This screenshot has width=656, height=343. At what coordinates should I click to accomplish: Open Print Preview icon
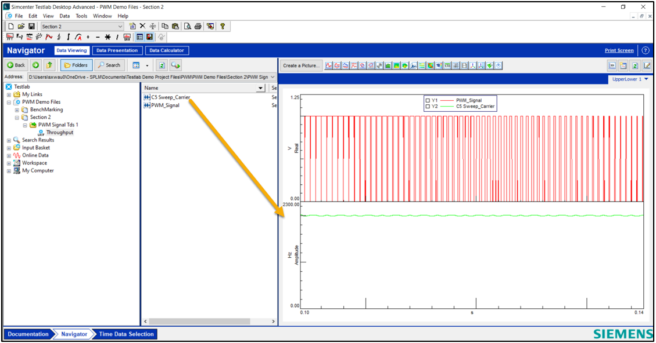click(x=188, y=26)
